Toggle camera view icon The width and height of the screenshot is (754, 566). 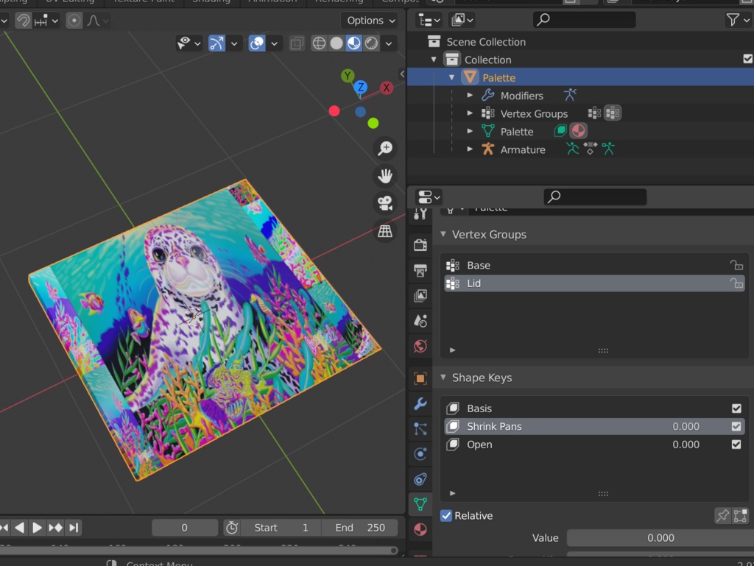[384, 203]
